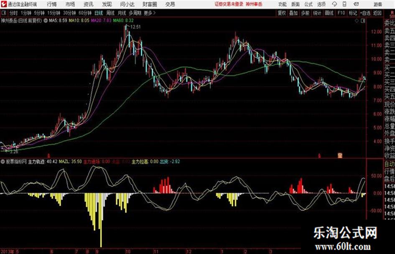Open the 选项 menu
395x254 pixels.
[x=321, y=4]
